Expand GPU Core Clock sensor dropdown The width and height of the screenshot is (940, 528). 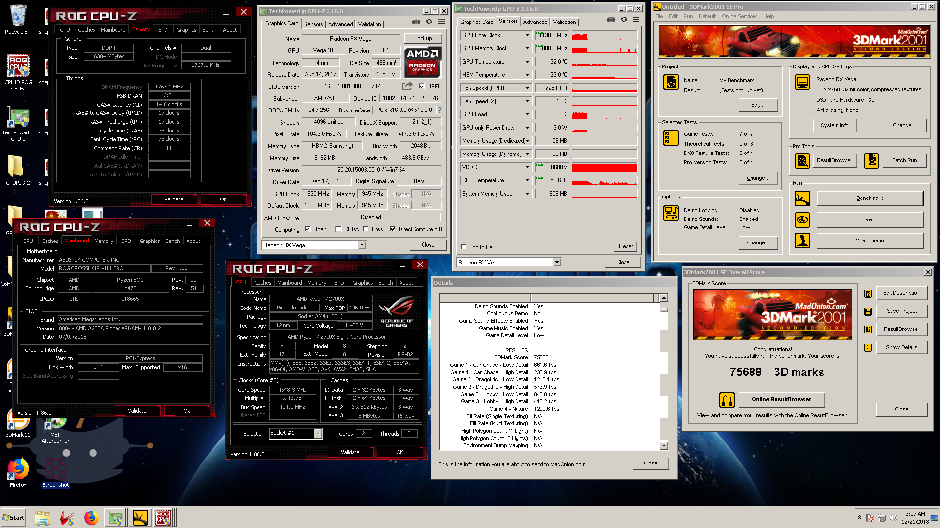527,35
